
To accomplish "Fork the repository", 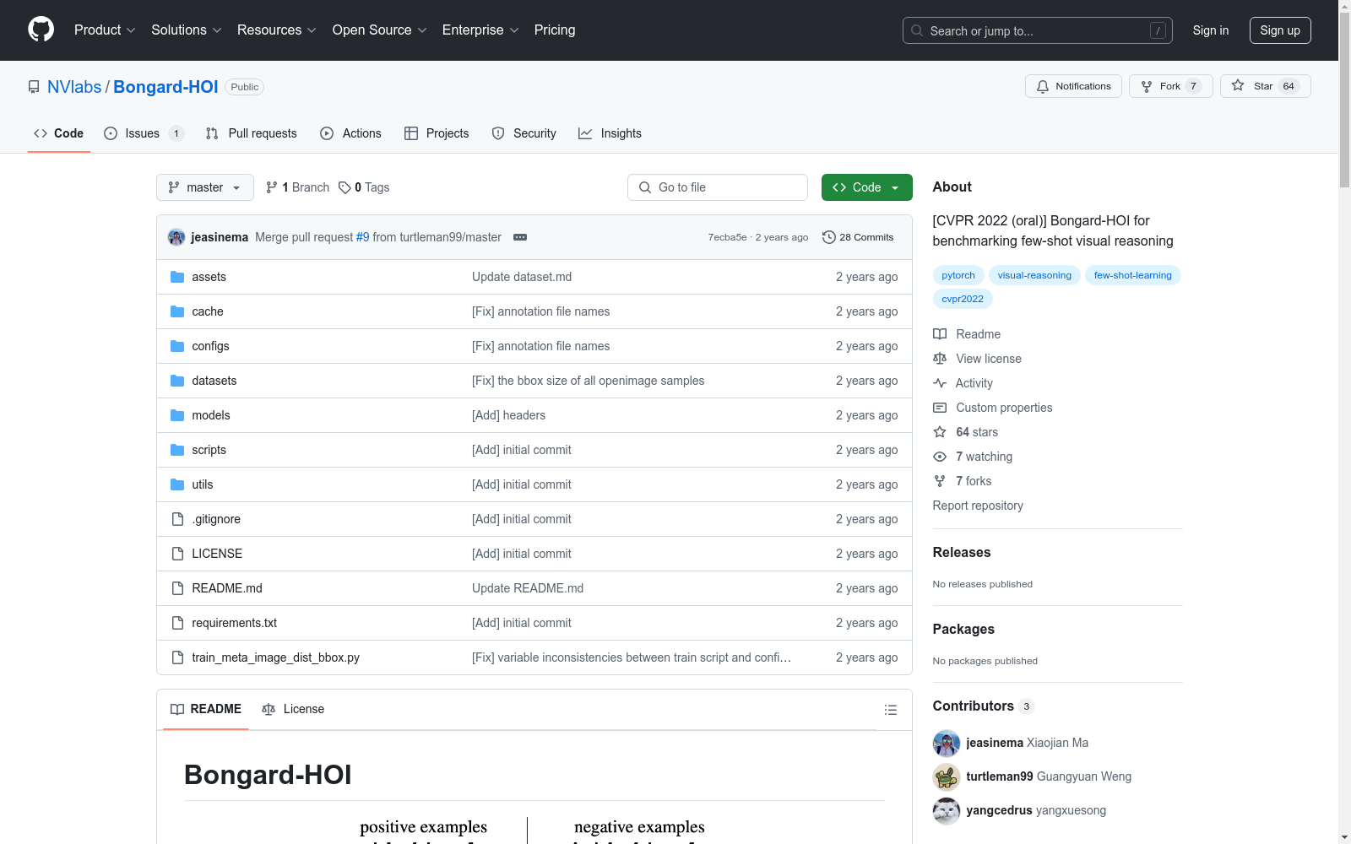I will [x=1171, y=86].
